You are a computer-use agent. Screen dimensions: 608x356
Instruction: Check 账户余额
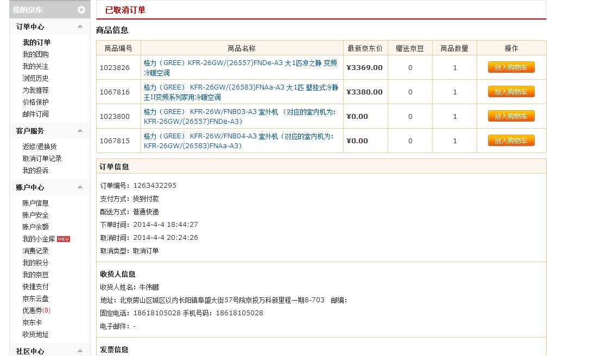click(x=36, y=227)
